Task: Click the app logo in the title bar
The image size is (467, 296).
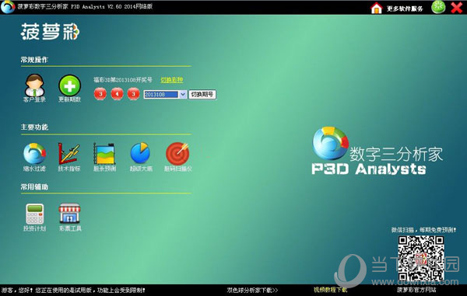Action: tap(8, 7)
